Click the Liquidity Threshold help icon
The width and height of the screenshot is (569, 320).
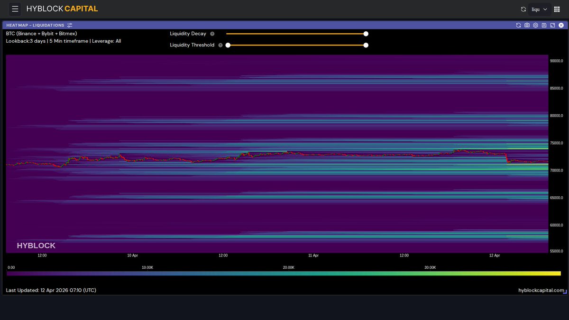(220, 45)
